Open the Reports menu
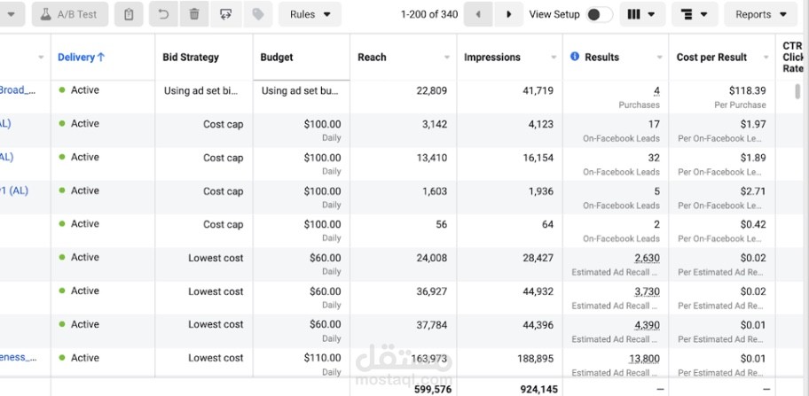809x396 pixels. pyautogui.click(x=761, y=14)
